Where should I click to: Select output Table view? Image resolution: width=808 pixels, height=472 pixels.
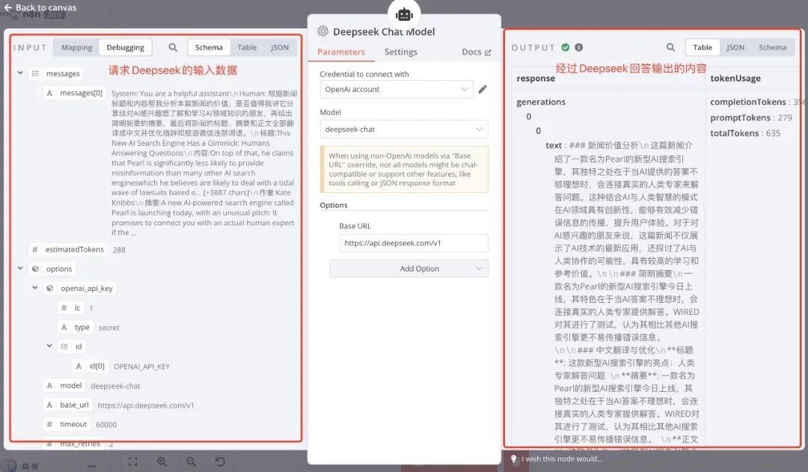pyautogui.click(x=703, y=47)
